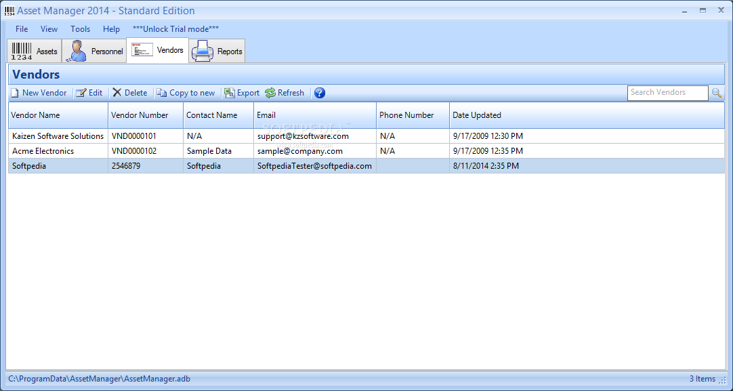
Task: Select the Kaizen Software Solutions row
Action: click(366, 136)
